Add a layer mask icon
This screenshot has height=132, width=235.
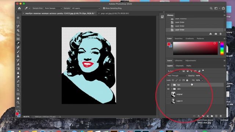click(x=203, y=116)
